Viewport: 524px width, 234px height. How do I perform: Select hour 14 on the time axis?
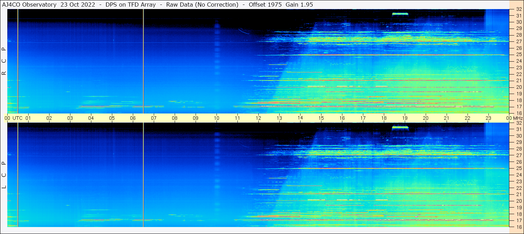(300, 118)
